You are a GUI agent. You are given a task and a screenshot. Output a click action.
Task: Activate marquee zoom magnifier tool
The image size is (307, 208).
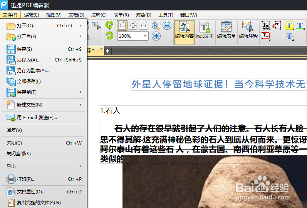[x=156, y=25]
